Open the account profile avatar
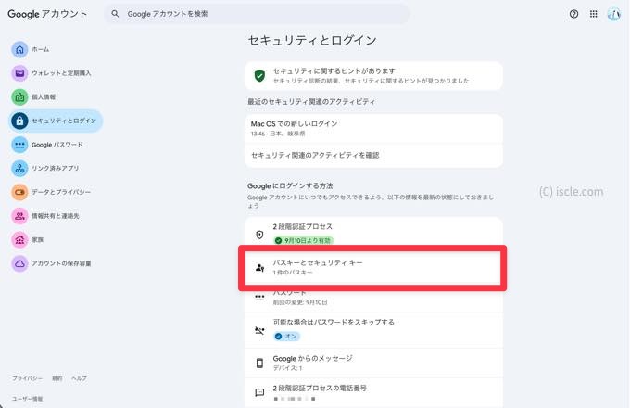Viewport: 630px width, 408px height. pos(614,14)
